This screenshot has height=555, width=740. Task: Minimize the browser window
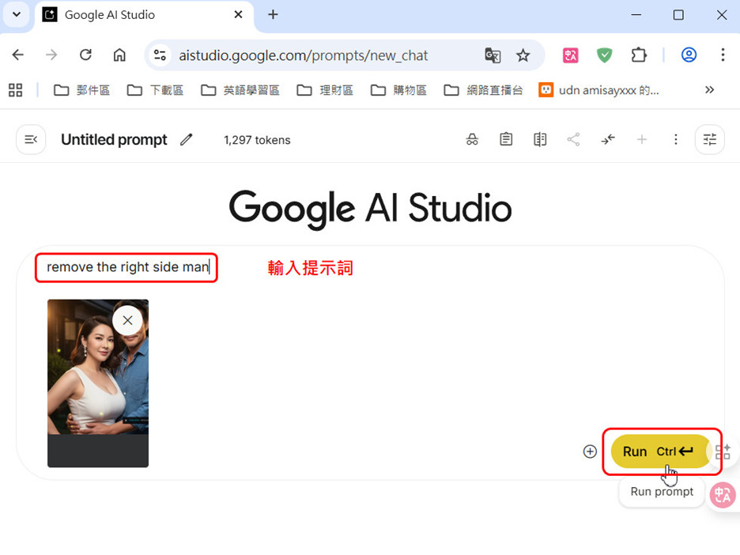click(x=636, y=15)
